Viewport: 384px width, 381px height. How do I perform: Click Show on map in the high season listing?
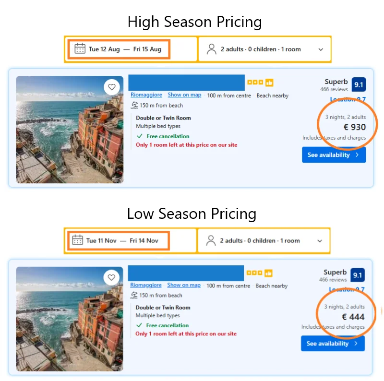pos(184,95)
